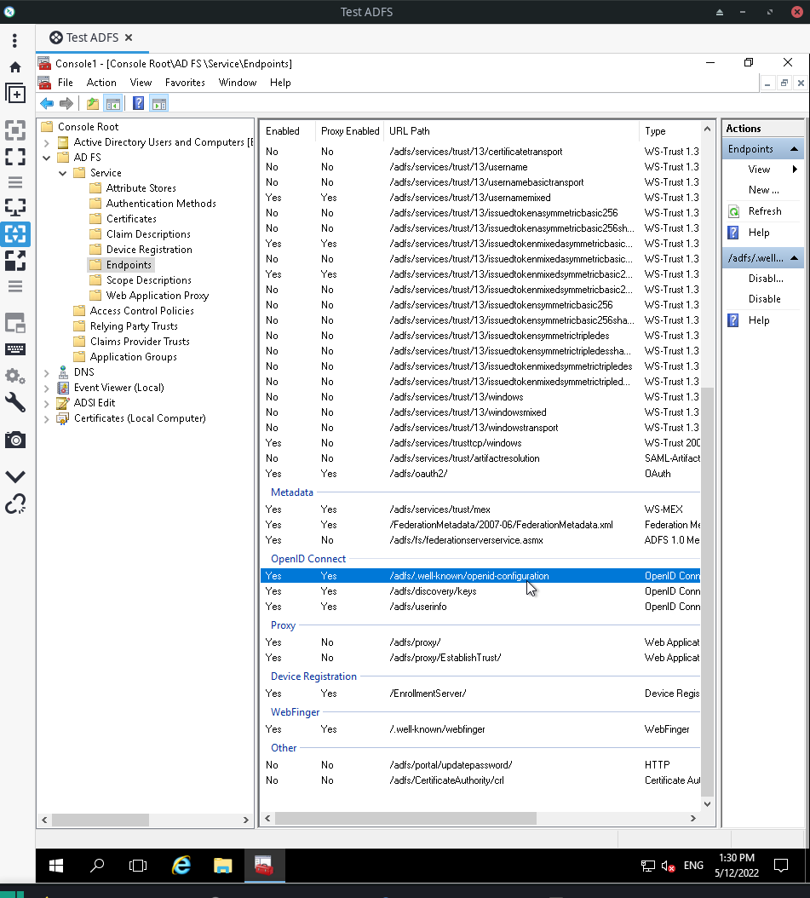Click the blue Help question-mark toolbar icon
The height and width of the screenshot is (898, 810).
[139, 104]
